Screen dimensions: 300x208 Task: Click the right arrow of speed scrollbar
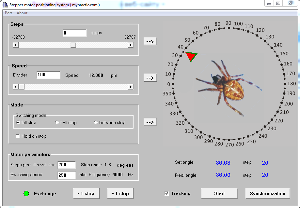pos(131,87)
